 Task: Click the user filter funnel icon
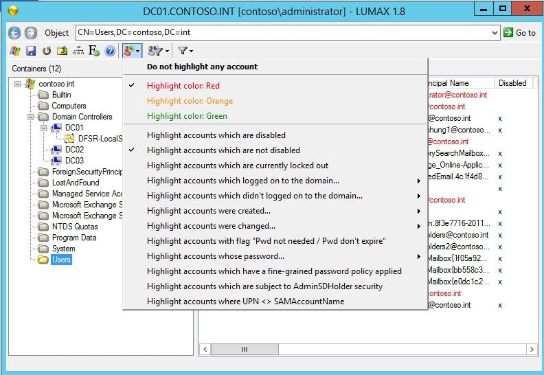155,51
